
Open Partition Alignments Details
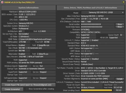pos(120,79)
